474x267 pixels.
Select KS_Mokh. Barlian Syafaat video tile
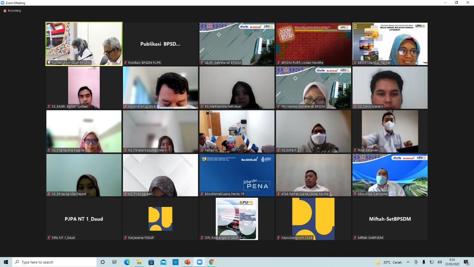pyautogui.click(x=84, y=88)
